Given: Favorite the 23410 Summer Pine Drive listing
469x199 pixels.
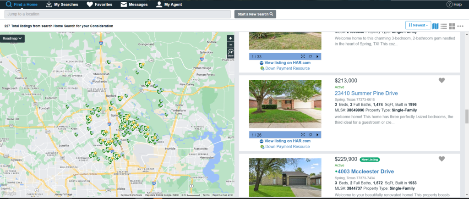Looking at the screenshot, I should tap(442, 81).
